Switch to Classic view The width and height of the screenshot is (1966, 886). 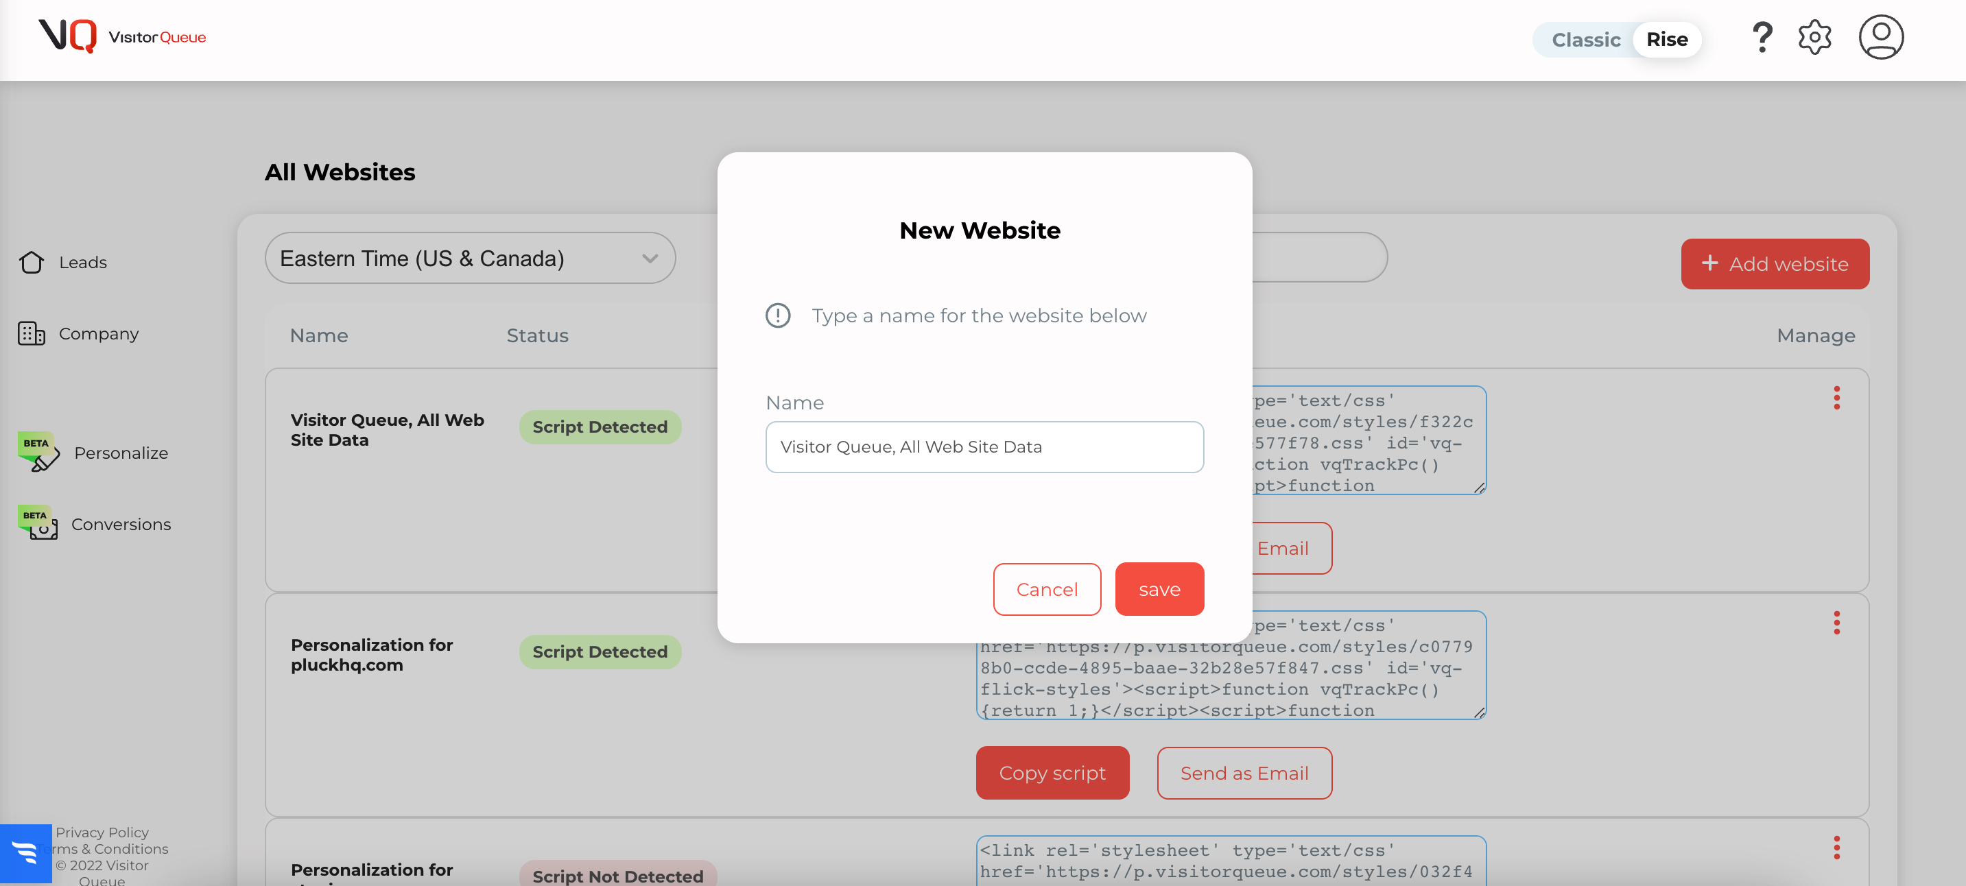(x=1586, y=40)
